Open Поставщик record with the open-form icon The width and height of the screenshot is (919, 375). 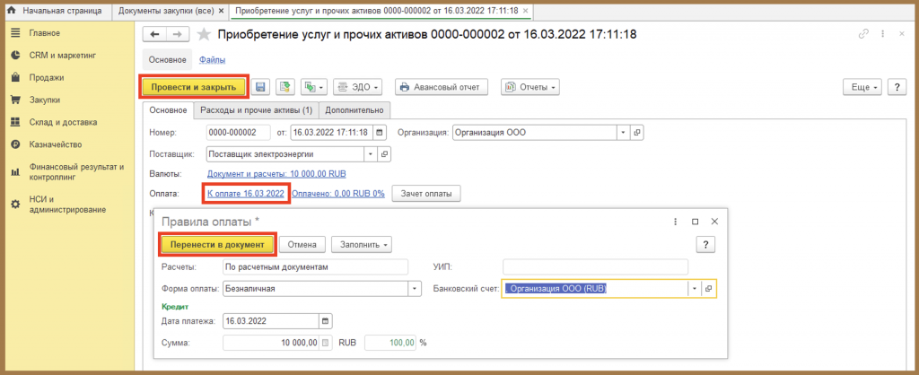pos(385,154)
